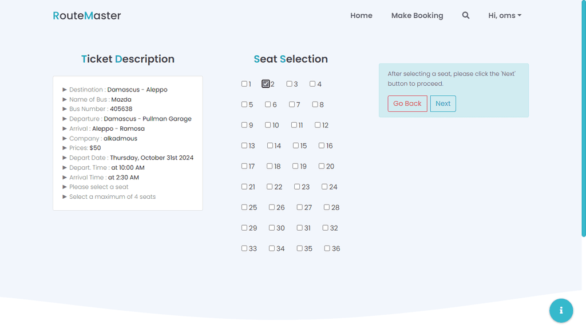Select seat 8 checkbox
Viewport: 586px width, 329px height.
(x=315, y=105)
